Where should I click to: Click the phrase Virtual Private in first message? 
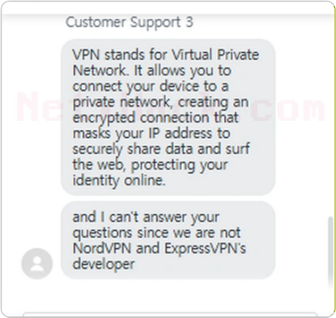tap(215, 54)
